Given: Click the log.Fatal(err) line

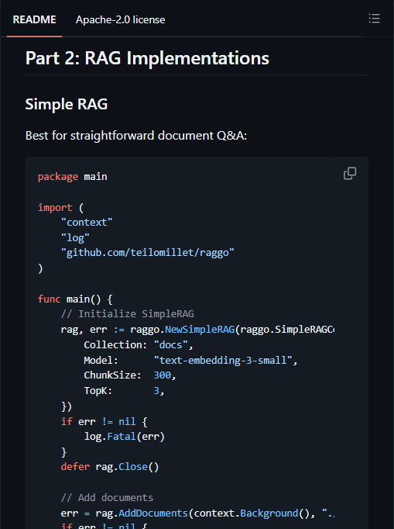Looking at the screenshot, I should click(x=125, y=437).
